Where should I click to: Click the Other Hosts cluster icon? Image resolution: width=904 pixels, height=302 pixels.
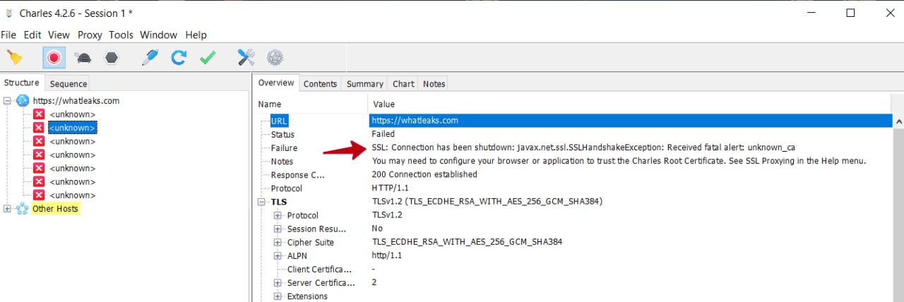tap(23, 209)
